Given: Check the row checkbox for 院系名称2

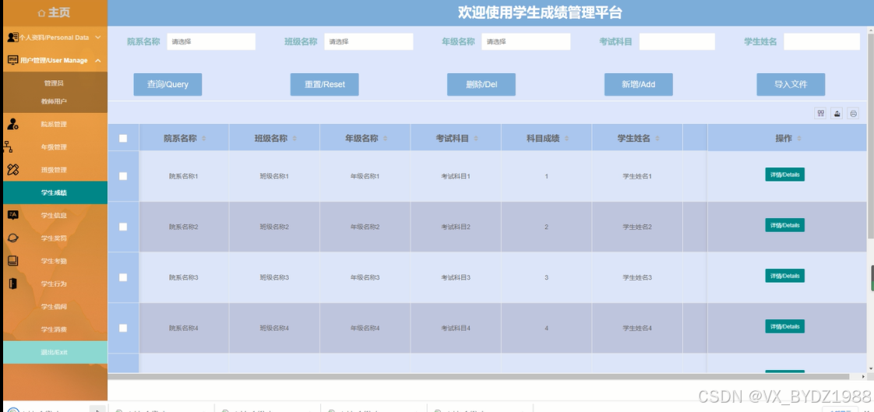Looking at the screenshot, I should click(123, 227).
